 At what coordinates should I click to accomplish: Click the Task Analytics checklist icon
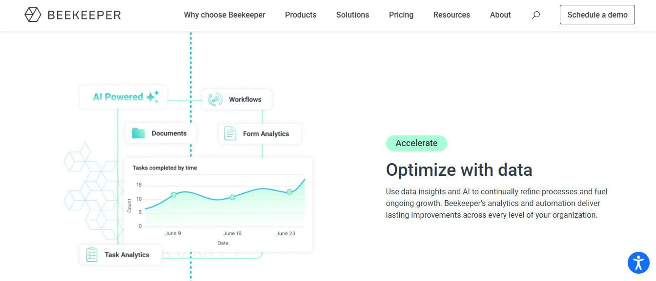(x=92, y=255)
